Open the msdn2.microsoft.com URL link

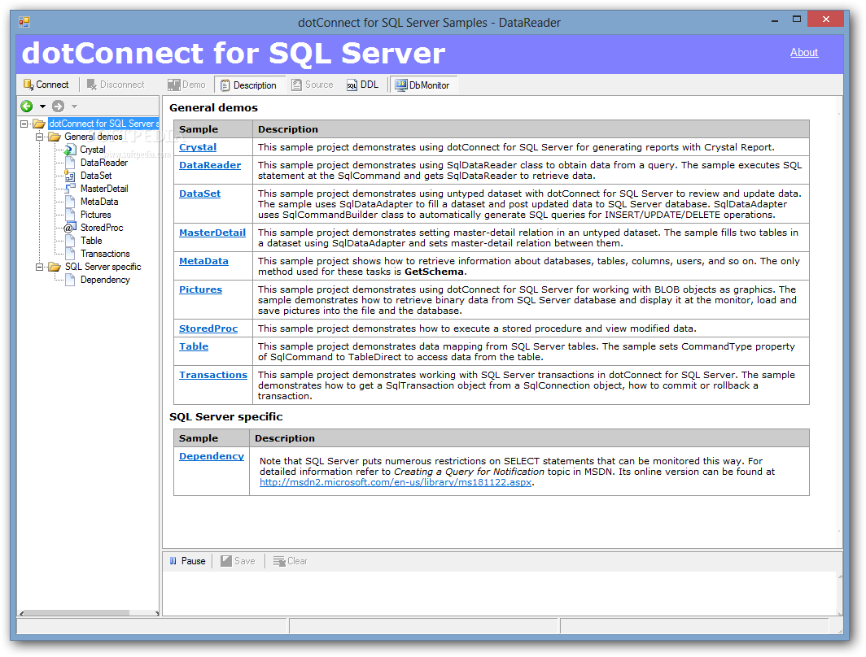point(396,482)
